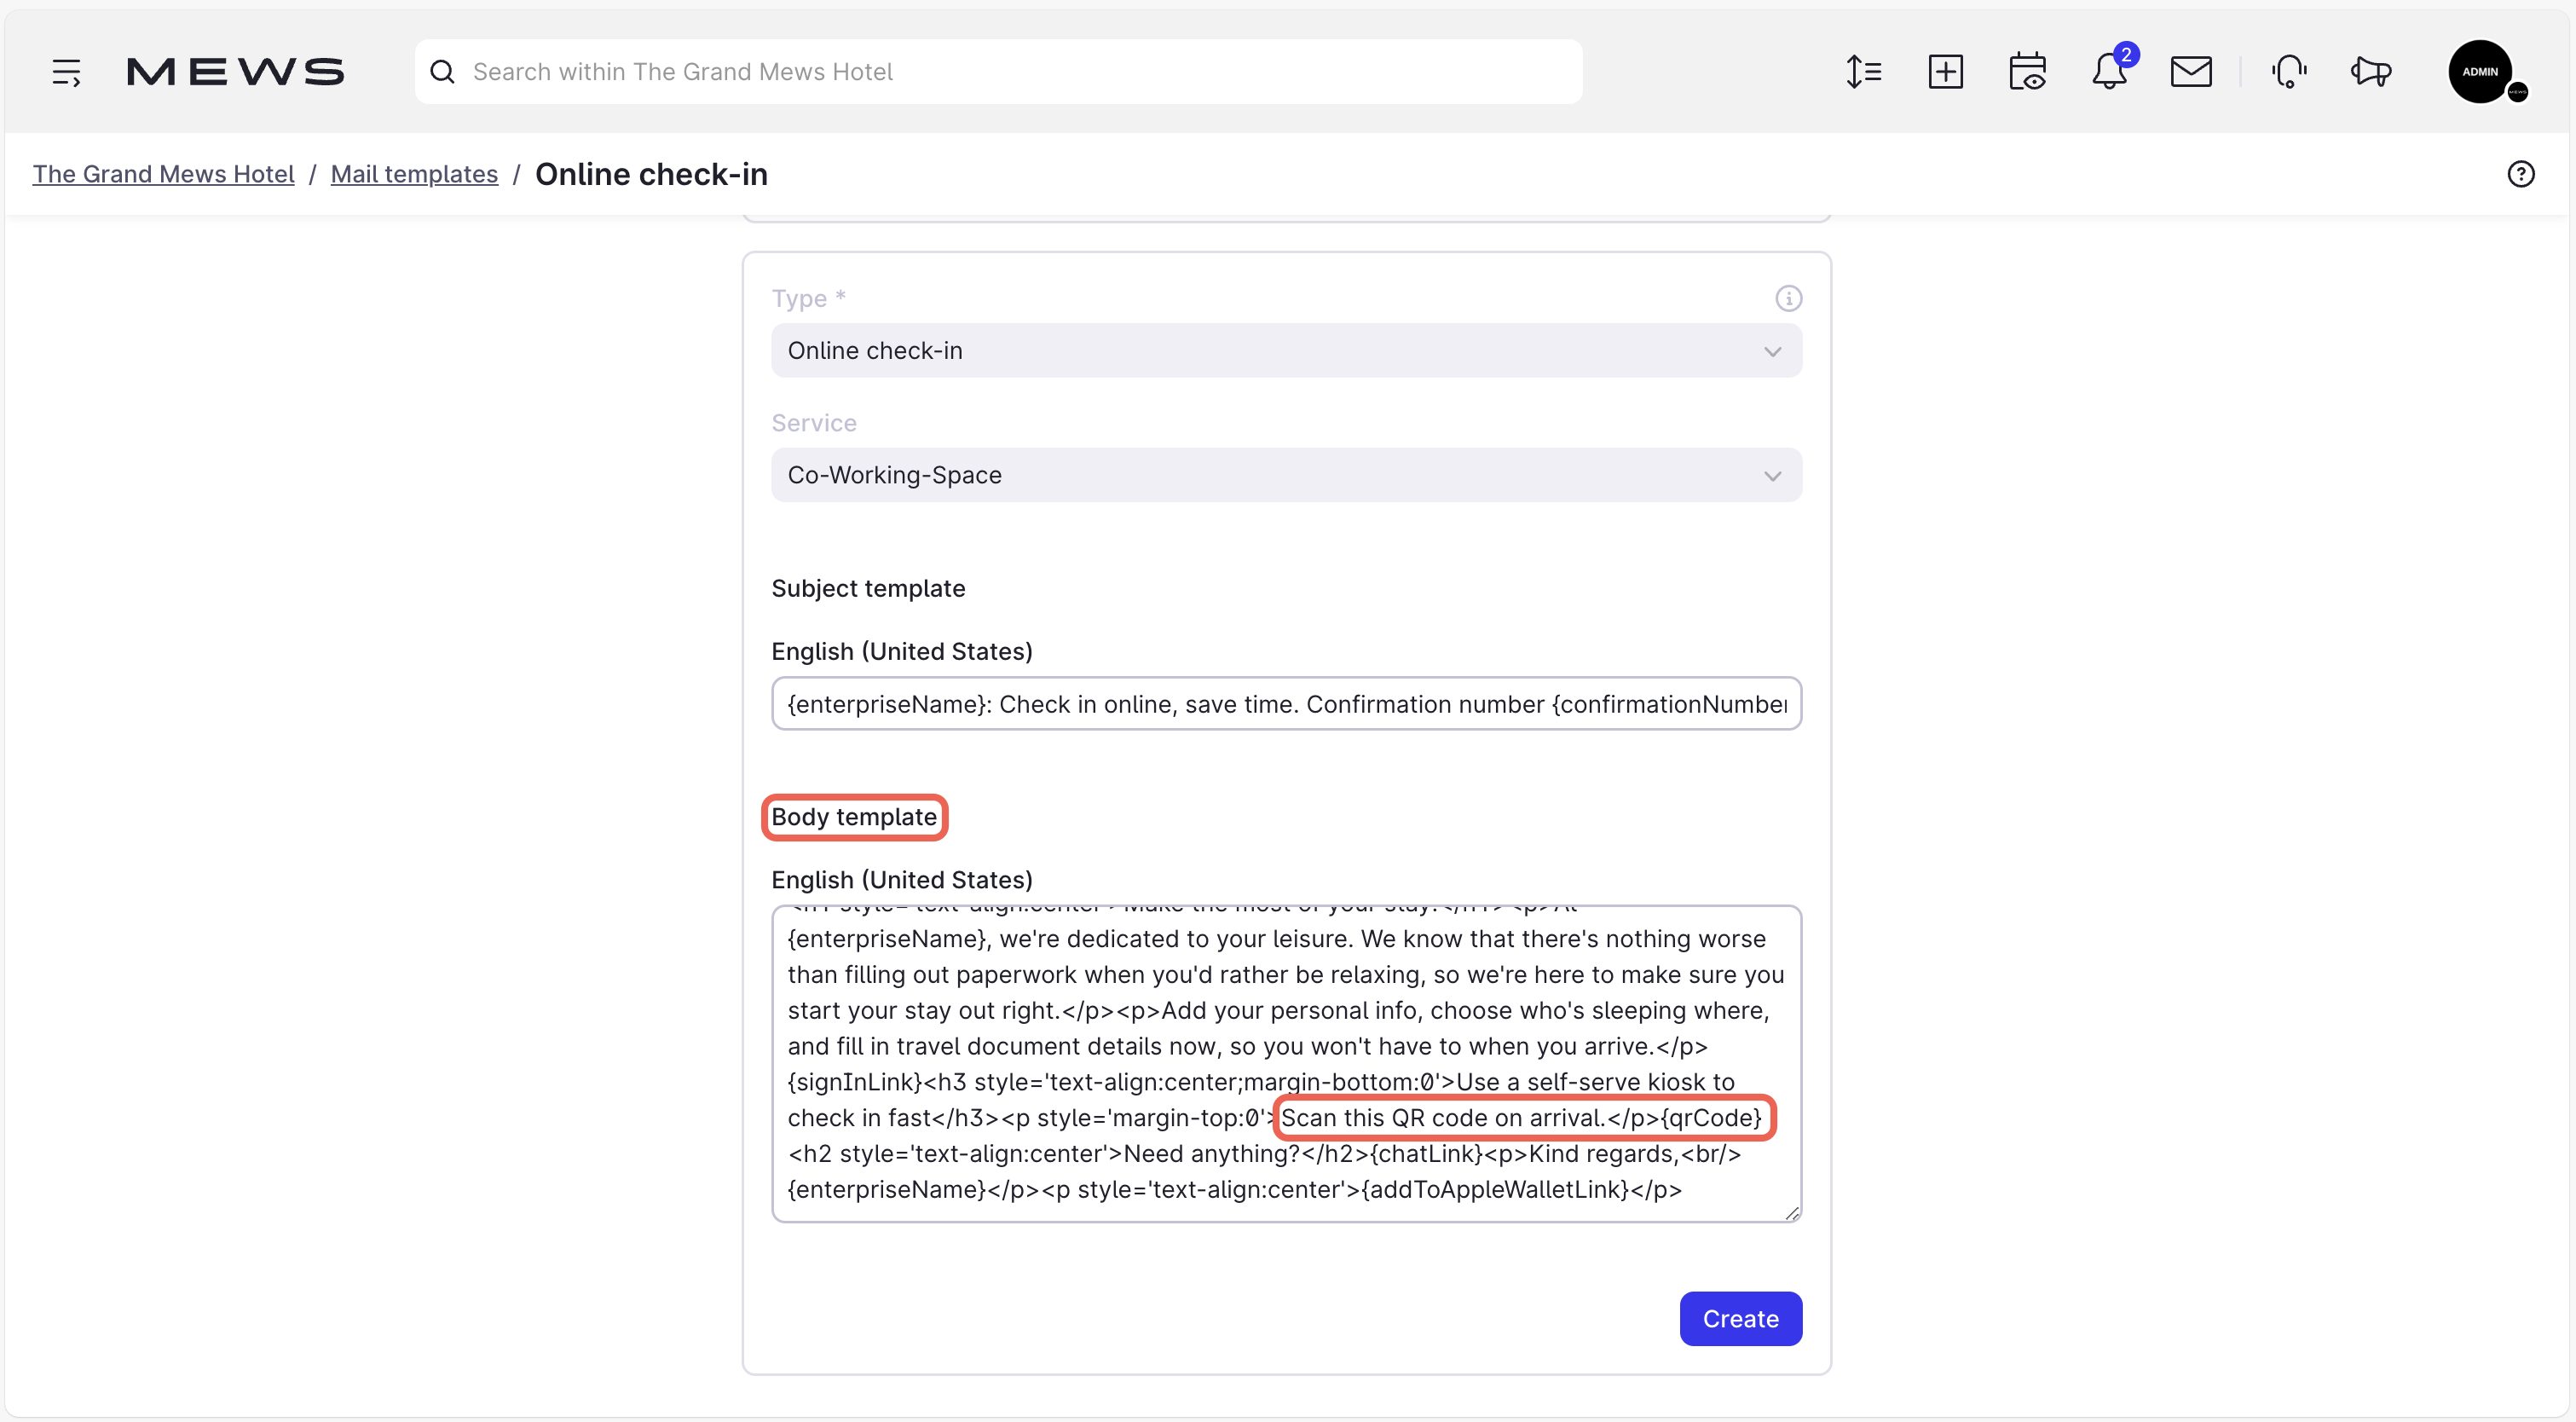Screen dimensions: 2576x1422
Task: Click the plus new reservation icon
Action: coord(1945,72)
